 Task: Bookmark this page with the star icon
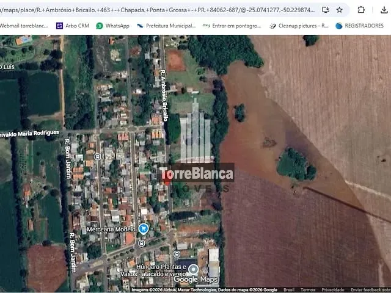click(340, 10)
